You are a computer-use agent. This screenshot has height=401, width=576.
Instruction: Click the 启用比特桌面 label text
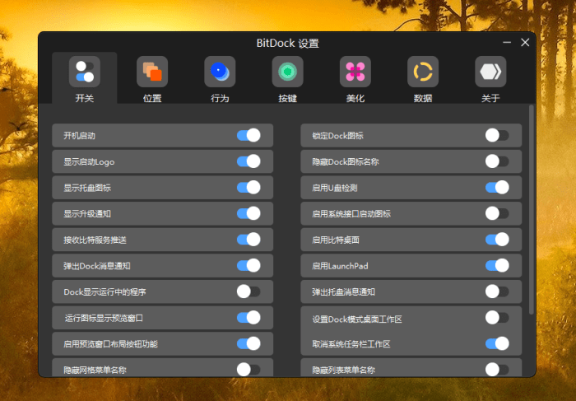[336, 240]
